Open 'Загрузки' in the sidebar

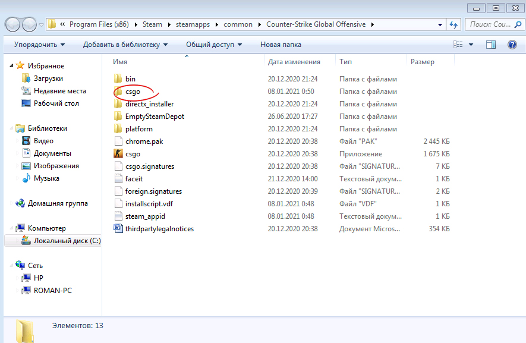click(48, 78)
